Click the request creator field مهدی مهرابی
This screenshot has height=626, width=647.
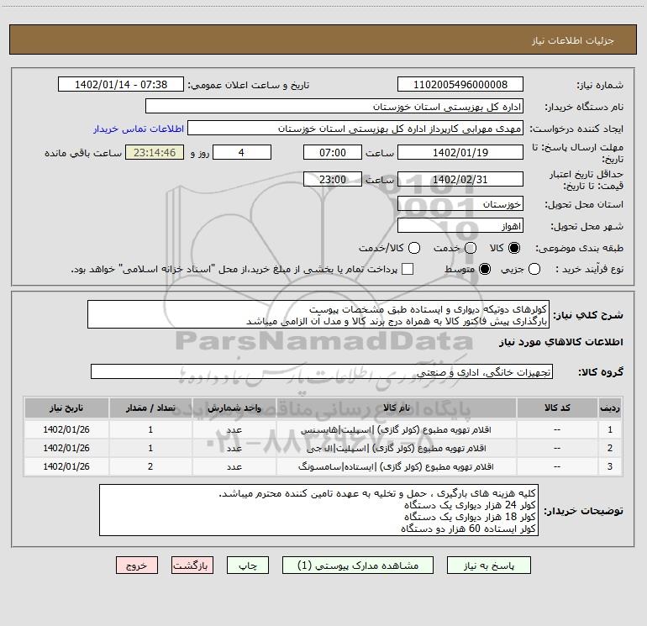[355, 129]
